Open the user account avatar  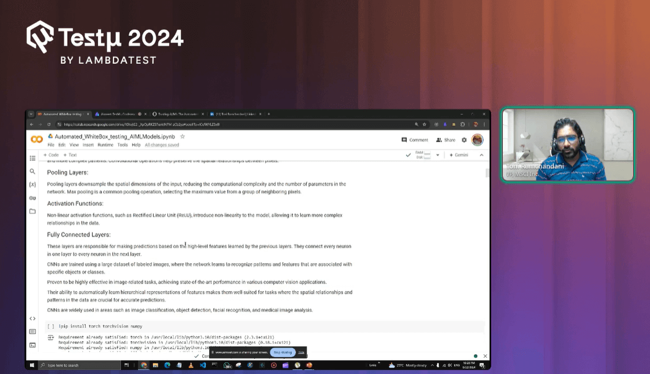477,140
